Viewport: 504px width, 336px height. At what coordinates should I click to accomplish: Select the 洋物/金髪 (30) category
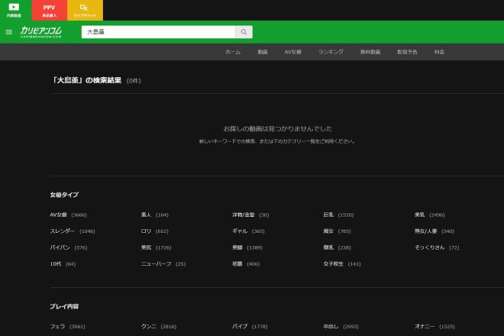250,215
